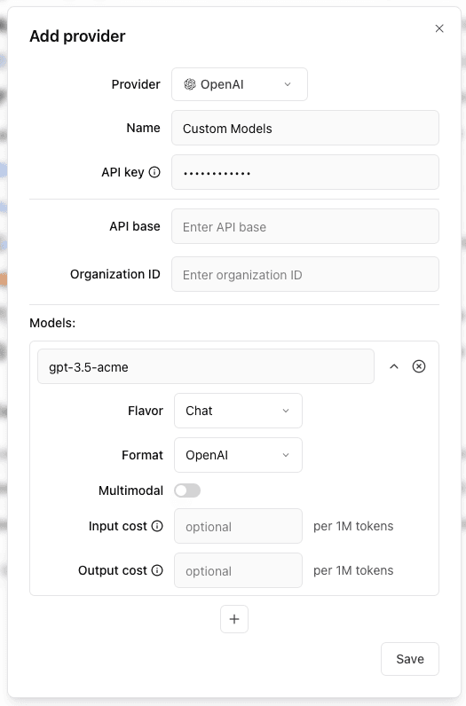
Task: Click the Input cost info icon
Action: click(157, 526)
